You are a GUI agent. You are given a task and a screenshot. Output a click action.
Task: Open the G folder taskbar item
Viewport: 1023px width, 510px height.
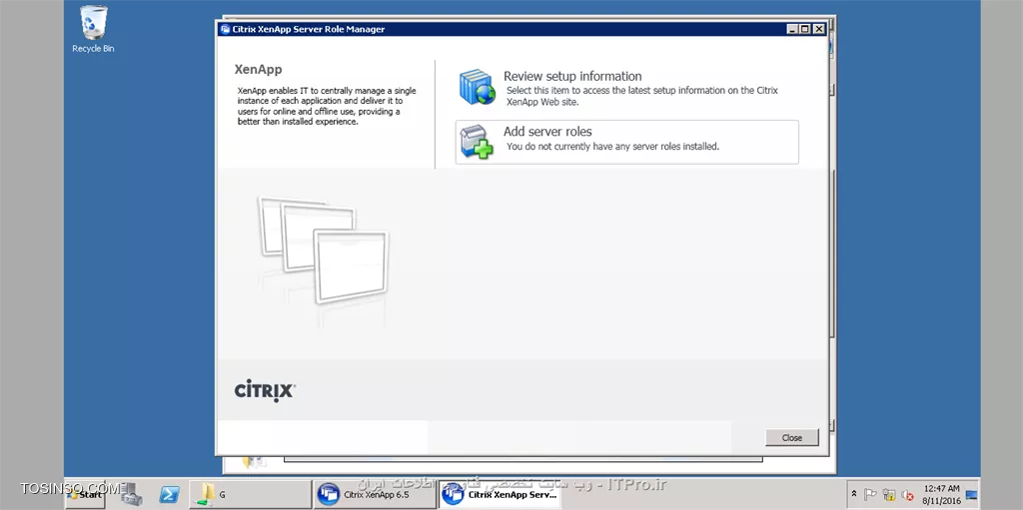coord(250,494)
